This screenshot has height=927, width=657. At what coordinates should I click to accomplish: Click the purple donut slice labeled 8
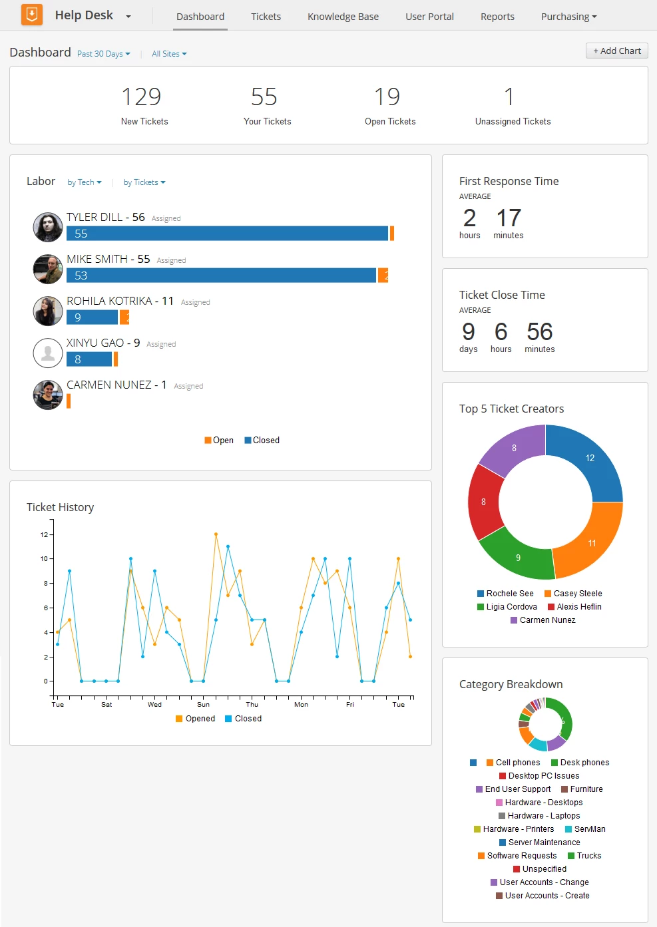514,448
